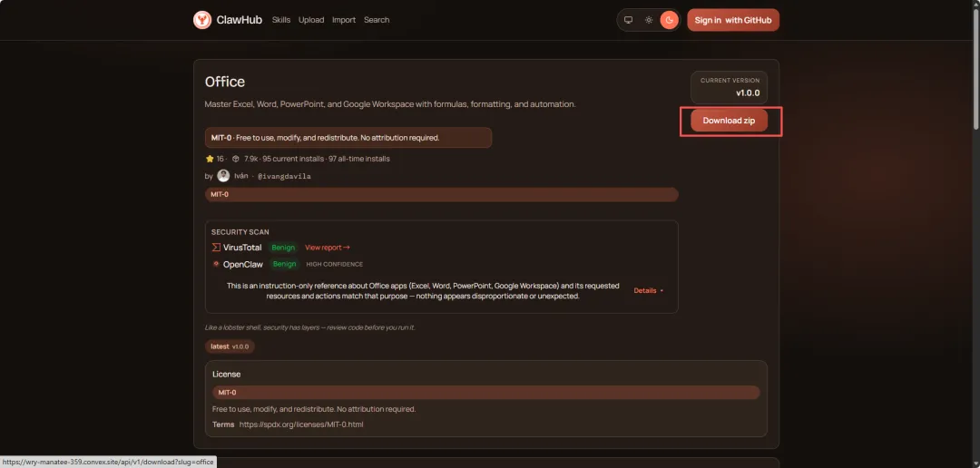Screen dimensions: 980x468
Task: Open VirusTotal View report link
Action: [x=328, y=248]
